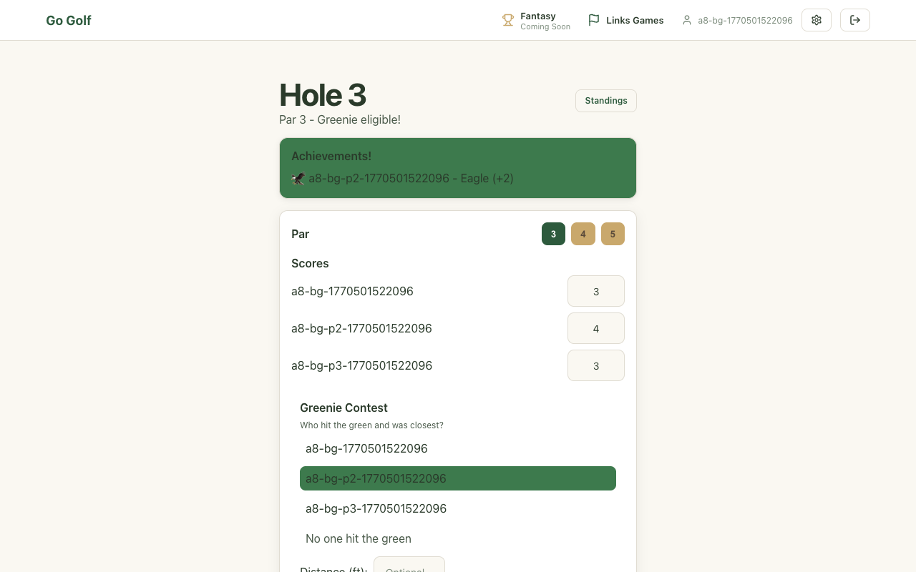Click the user profile icon

pyautogui.click(x=687, y=21)
